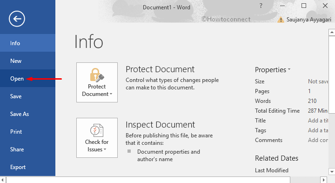
Task: Maximize the Word window
Action: tap(303, 6)
